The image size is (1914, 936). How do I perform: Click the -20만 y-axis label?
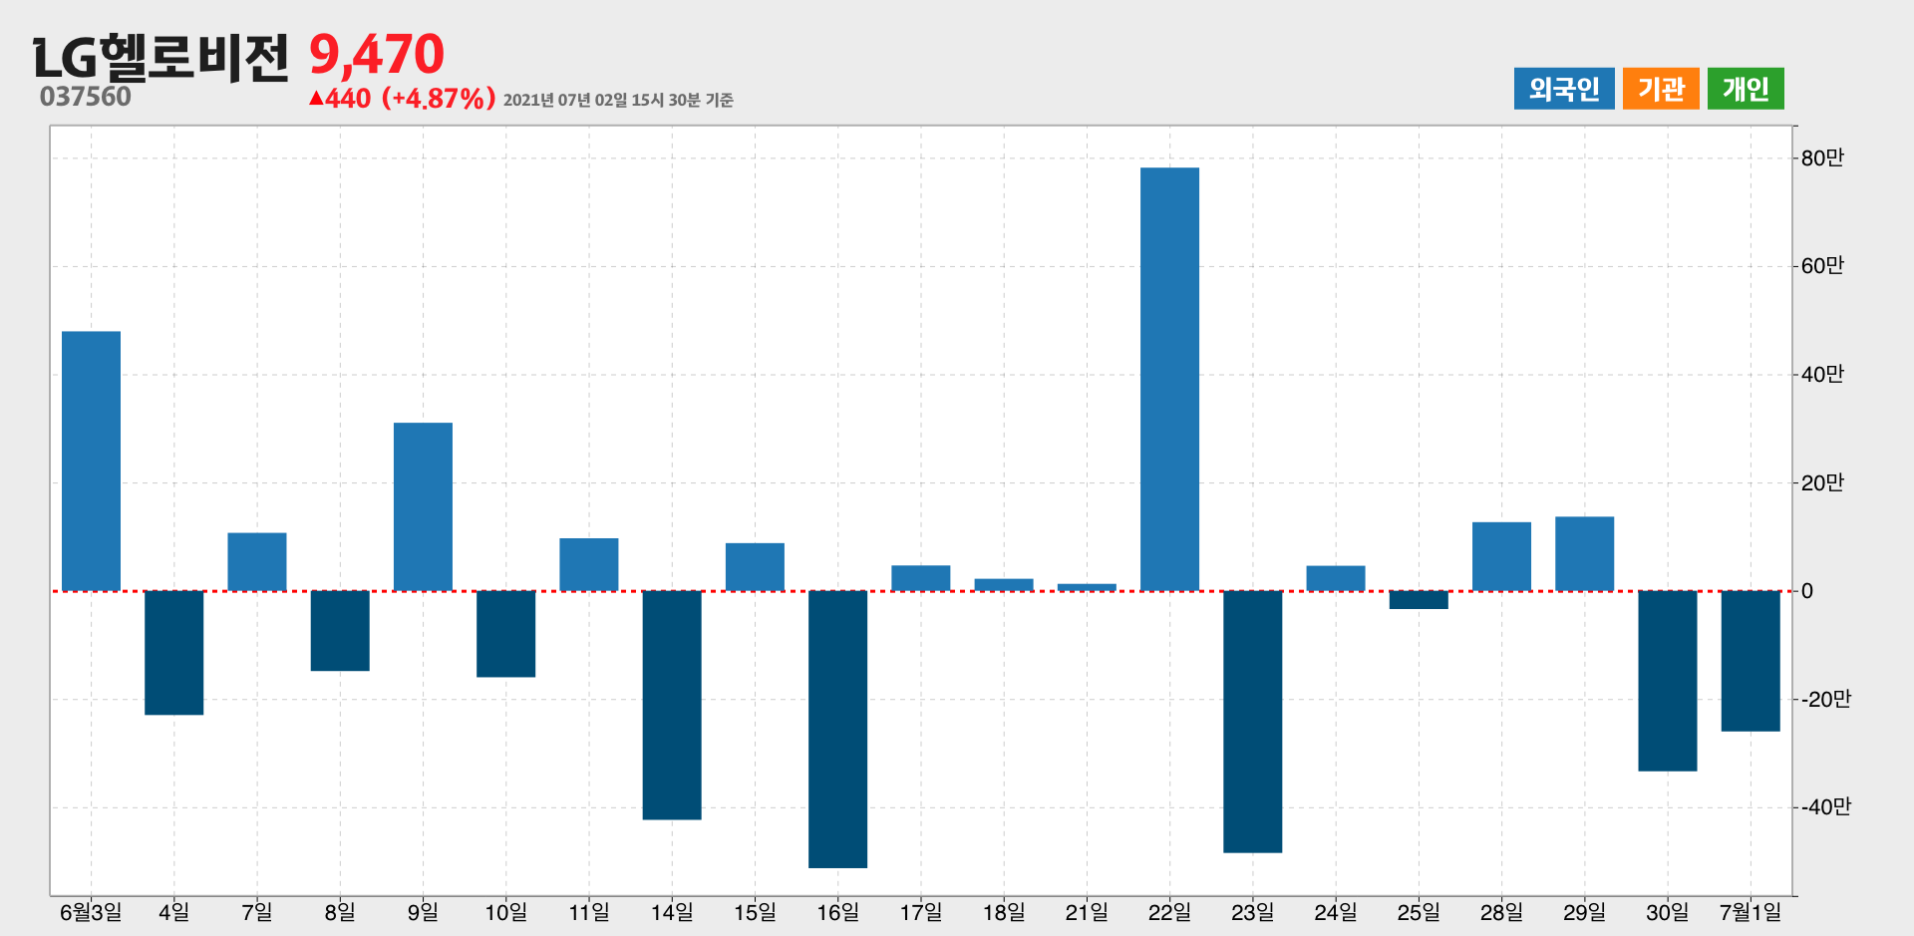tap(1826, 700)
